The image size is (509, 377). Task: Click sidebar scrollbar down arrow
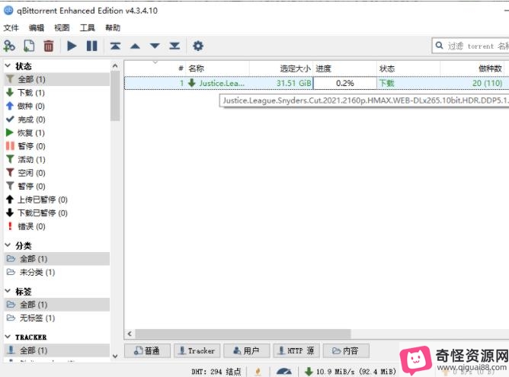pyautogui.click(x=115, y=356)
